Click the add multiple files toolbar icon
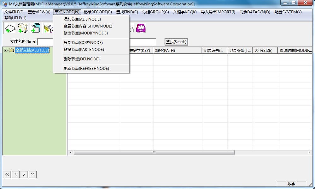The image size is (315, 189). pos(35,28)
